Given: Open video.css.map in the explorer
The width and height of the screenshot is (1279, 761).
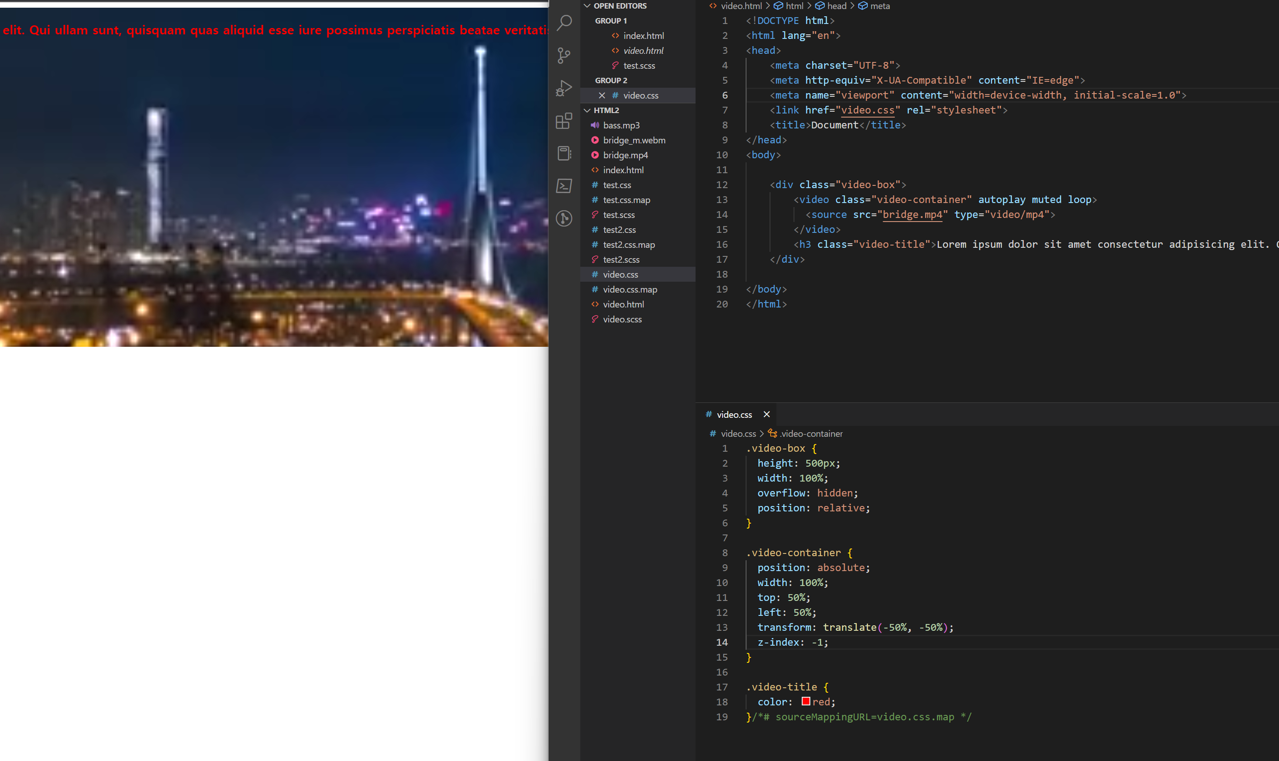Looking at the screenshot, I should point(638,289).
